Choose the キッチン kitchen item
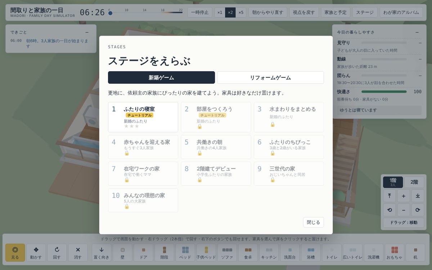The height and width of the screenshot is (270, 432). point(269,253)
